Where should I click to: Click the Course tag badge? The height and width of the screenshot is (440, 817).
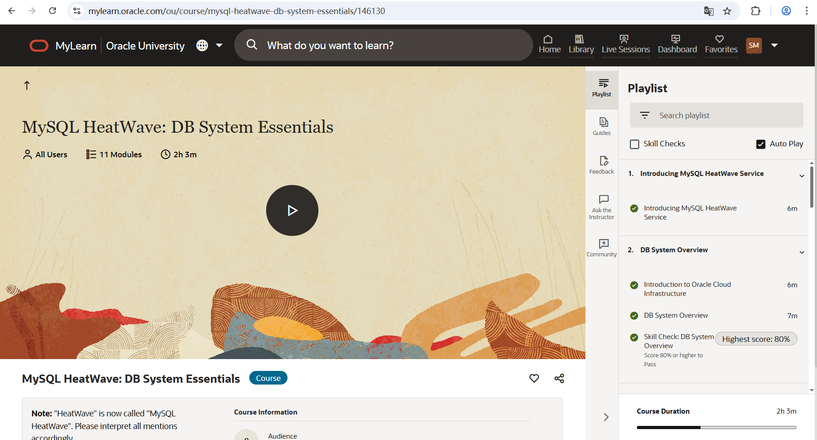[268, 378]
